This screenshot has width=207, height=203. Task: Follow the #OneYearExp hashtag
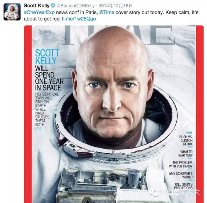coord(39,12)
